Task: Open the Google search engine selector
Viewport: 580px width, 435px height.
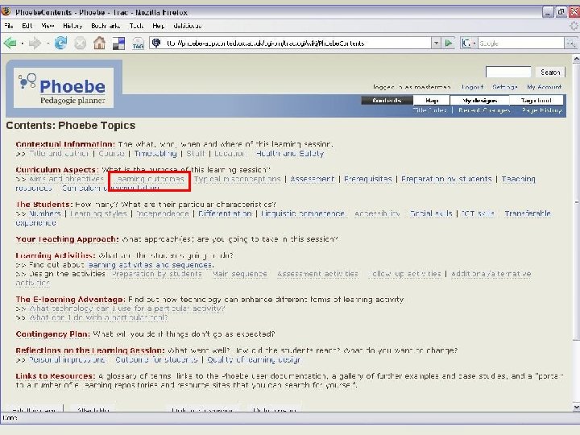Action: pyautogui.click(x=468, y=43)
